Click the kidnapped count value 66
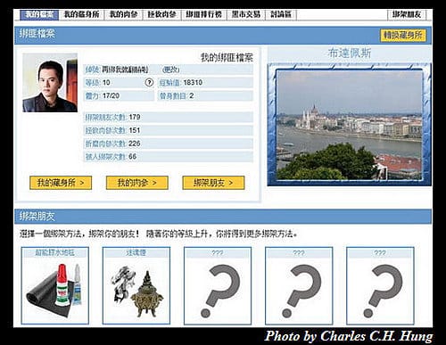Screen dimensions: 446x345 tap(133, 157)
